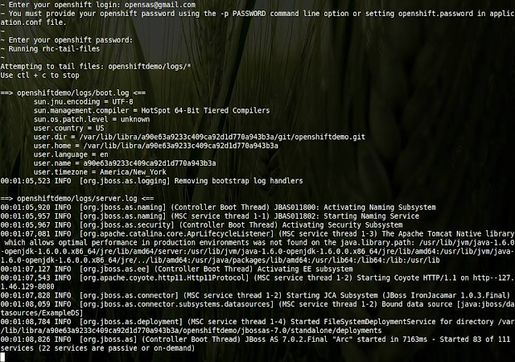Click the 'Activating Security Subsystem' log entry
Screen dimensions: 515x362
click(x=201, y=225)
